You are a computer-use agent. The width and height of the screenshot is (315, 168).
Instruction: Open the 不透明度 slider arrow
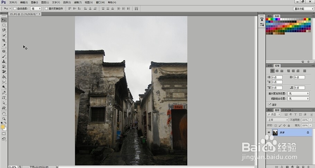[x=310, y=120]
